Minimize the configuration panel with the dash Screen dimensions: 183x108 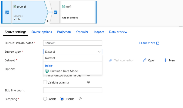(x=181, y=27)
